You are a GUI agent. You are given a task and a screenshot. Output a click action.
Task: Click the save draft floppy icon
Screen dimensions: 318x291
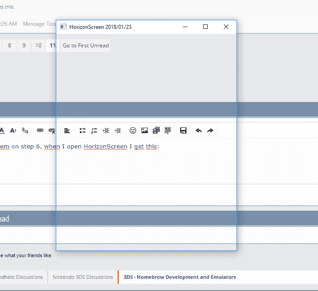pyautogui.click(x=183, y=130)
